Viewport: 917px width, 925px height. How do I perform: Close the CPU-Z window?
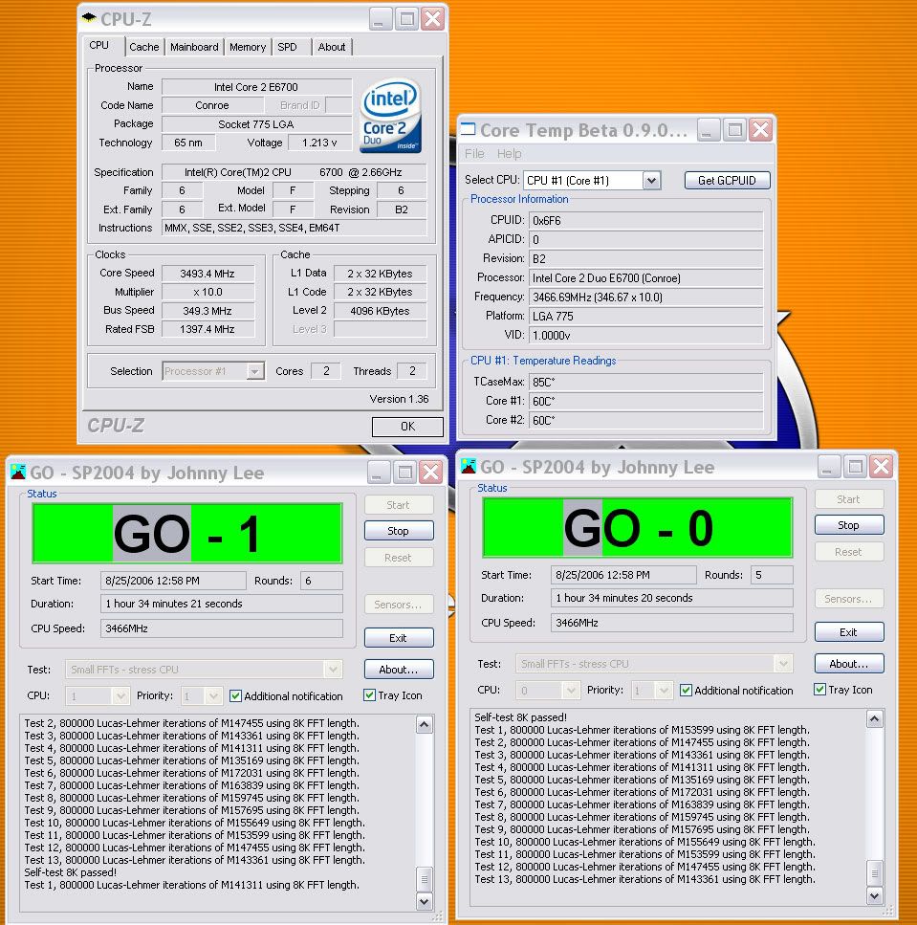point(433,19)
